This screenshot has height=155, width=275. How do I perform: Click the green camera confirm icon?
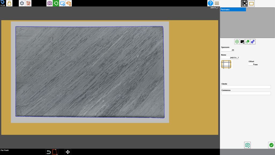coord(247,145)
